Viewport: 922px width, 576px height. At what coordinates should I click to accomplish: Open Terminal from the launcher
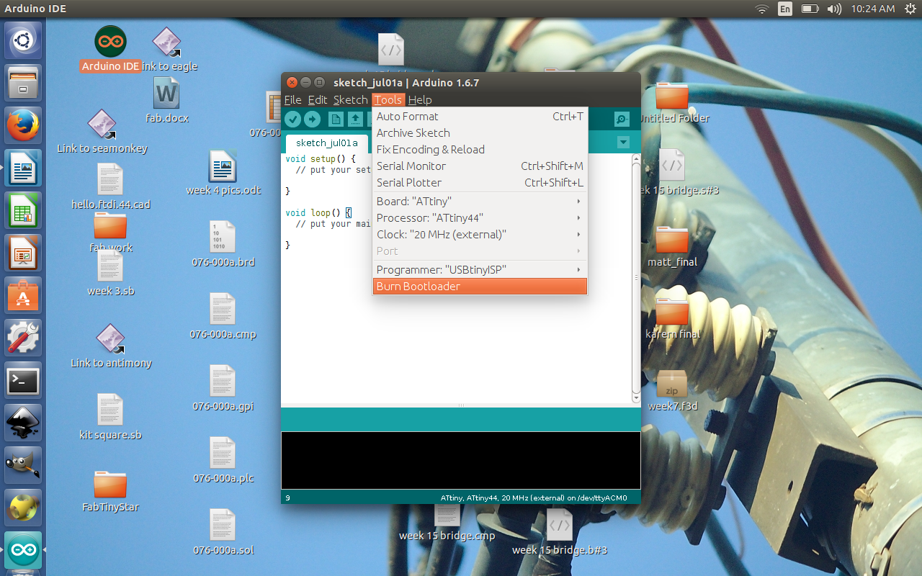pyautogui.click(x=23, y=381)
